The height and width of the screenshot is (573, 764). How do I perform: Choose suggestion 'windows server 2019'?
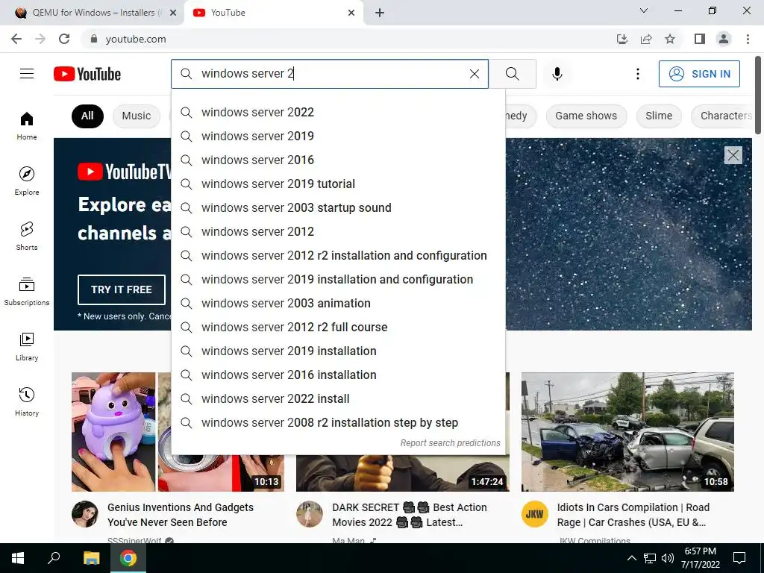338,136
